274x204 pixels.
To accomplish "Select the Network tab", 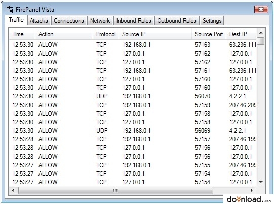I will [100, 21].
